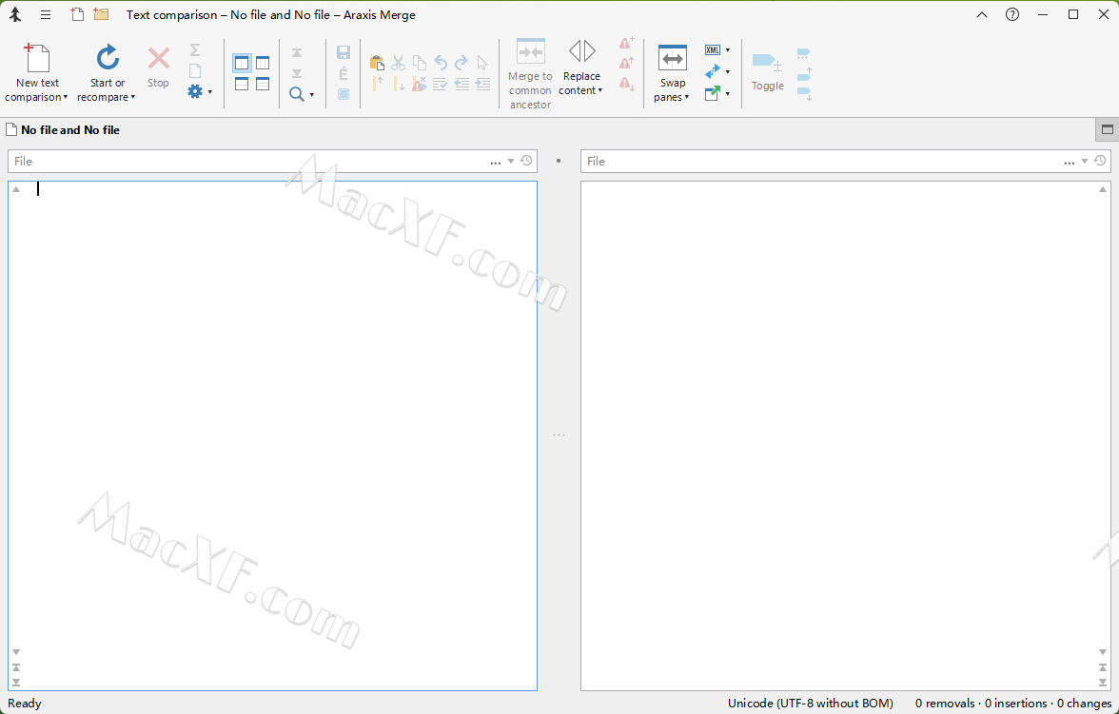Go to previous conflict warning icon
Image resolution: width=1119 pixels, height=714 pixels.
(x=626, y=64)
